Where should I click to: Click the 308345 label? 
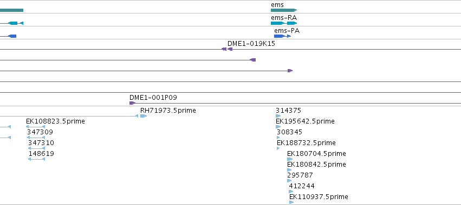pos(290,132)
